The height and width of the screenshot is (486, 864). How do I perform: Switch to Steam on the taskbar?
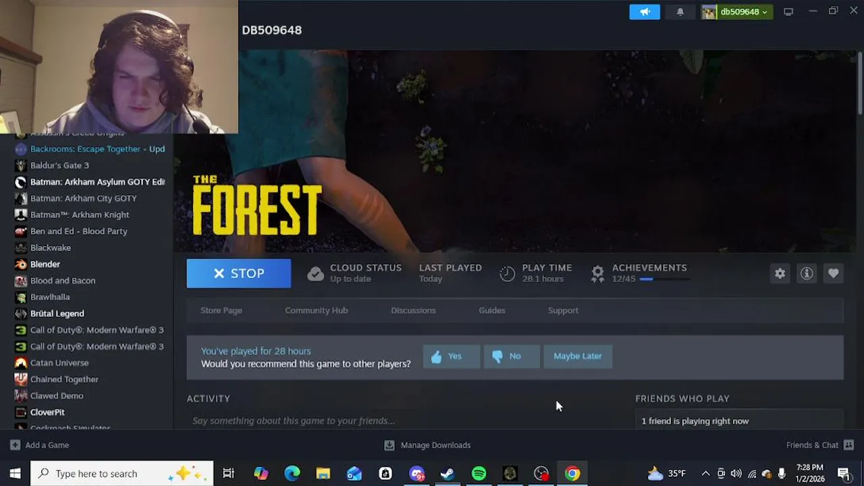point(448,473)
